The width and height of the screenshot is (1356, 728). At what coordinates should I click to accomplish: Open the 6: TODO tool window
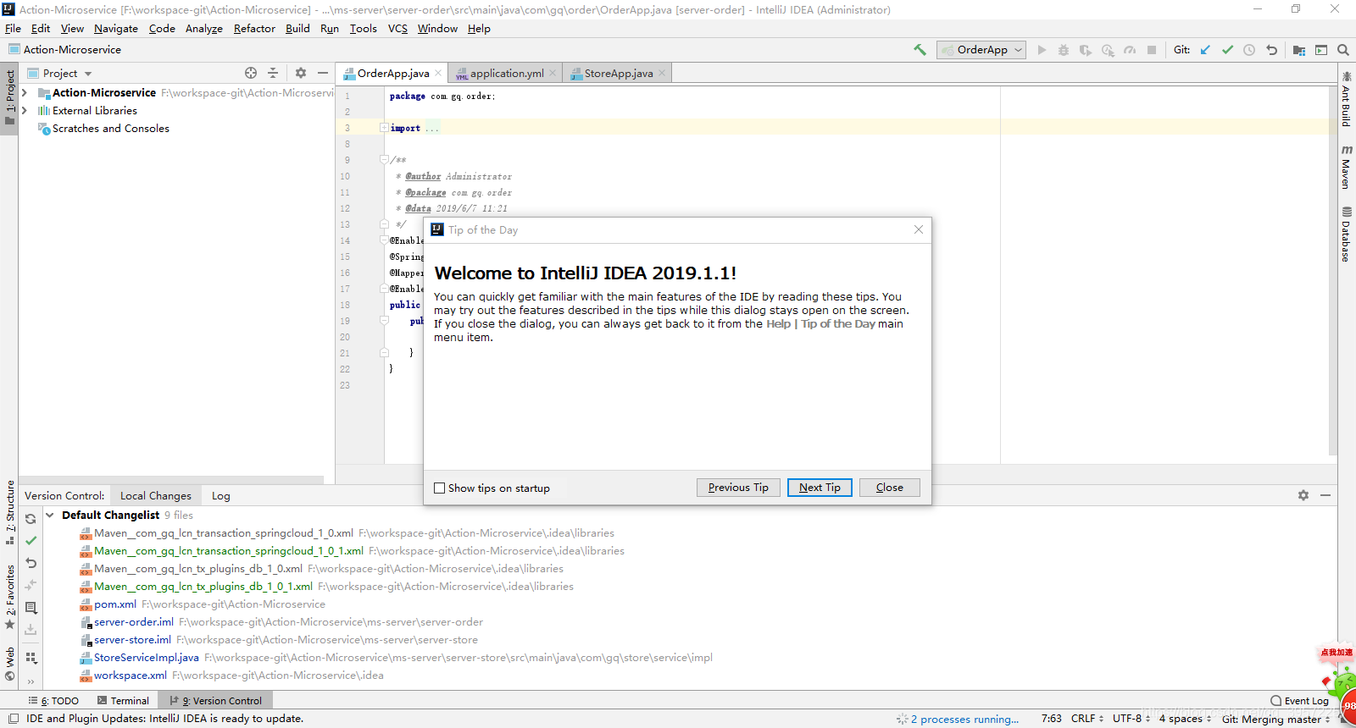[53, 701]
